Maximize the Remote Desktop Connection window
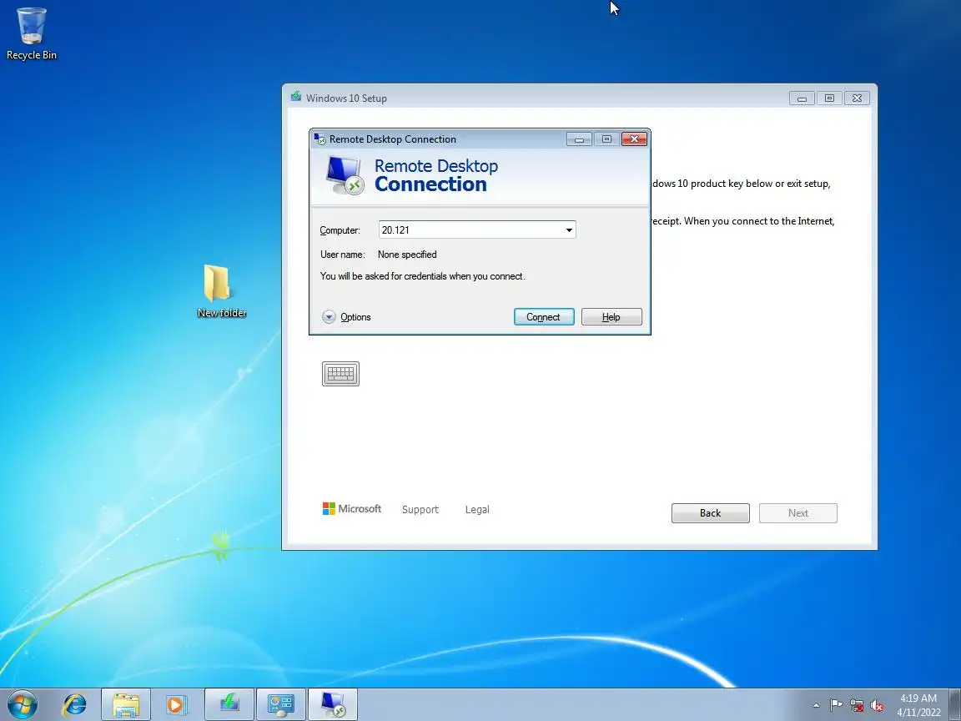 [606, 139]
